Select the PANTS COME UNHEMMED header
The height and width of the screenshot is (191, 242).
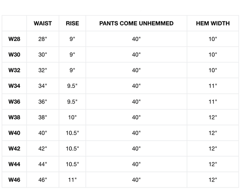[x=136, y=23]
